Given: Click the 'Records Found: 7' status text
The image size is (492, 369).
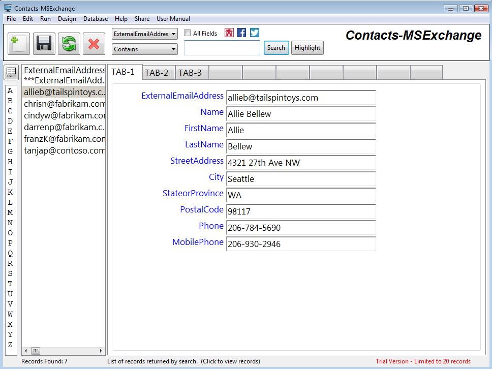Looking at the screenshot, I should [x=44, y=361].
